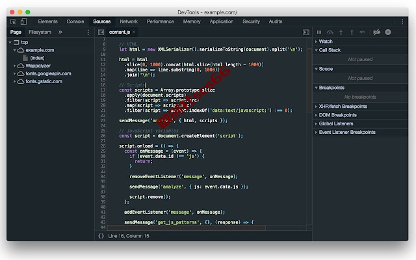Open the Elements panel tab
This screenshot has height=260, width=416.
(x=47, y=21)
